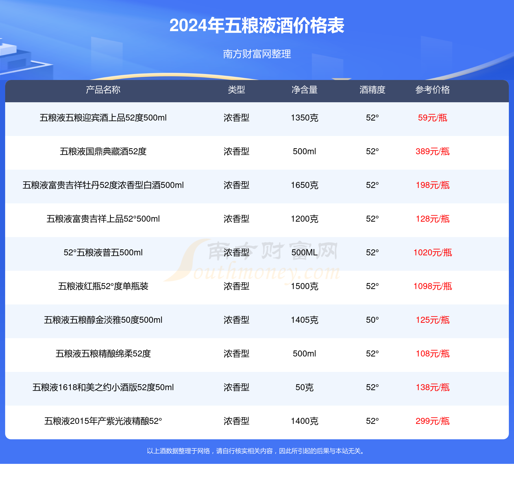Click 500ml in 国鼎典藏酒 row

(x=304, y=151)
